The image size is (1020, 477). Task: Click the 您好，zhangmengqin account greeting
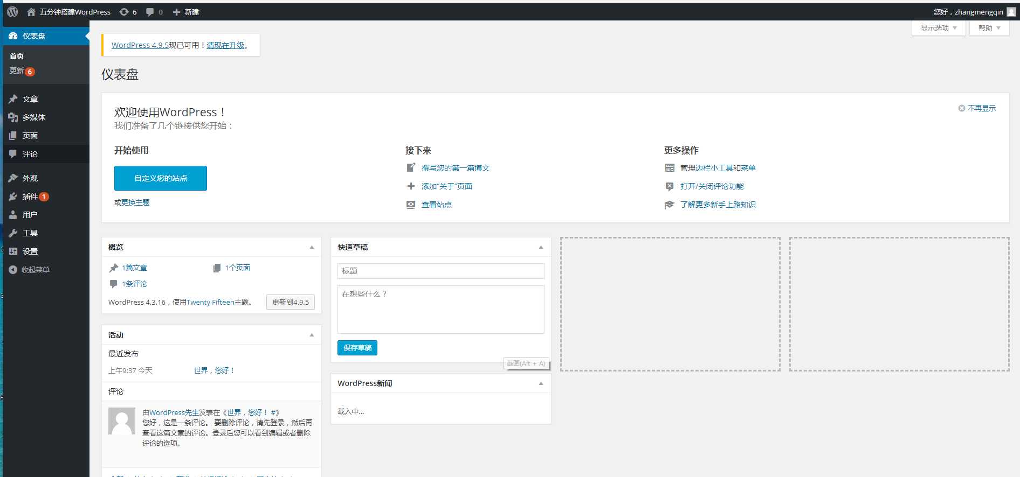tap(969, 12)
